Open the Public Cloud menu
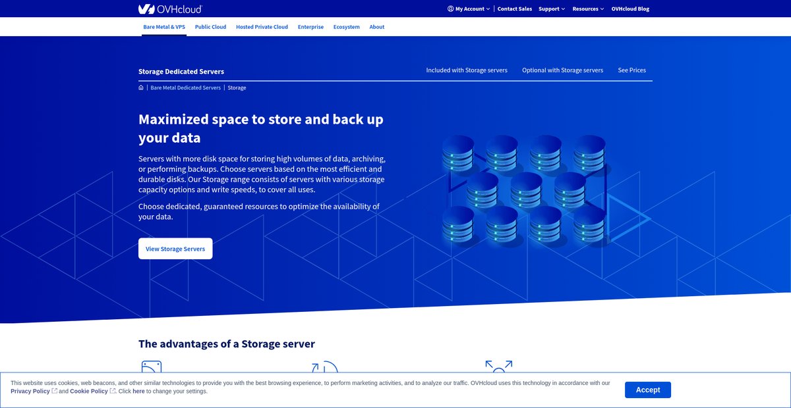This screenshot has width=791, height=408. [210, 27]
